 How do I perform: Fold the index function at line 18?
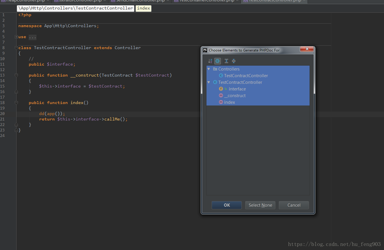click(x=17, y=103)
